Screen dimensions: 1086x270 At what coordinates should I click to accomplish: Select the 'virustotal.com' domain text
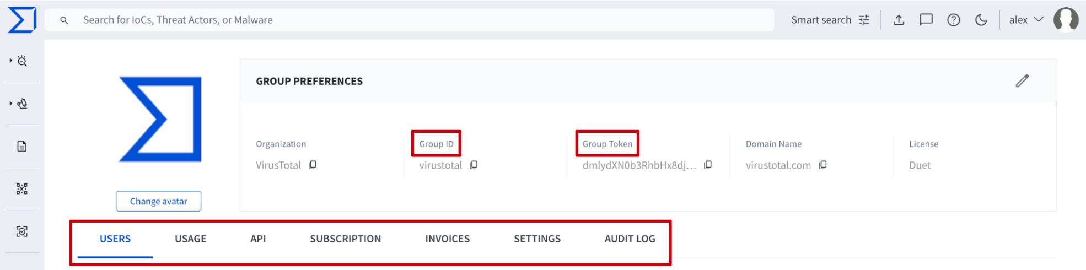778,165
